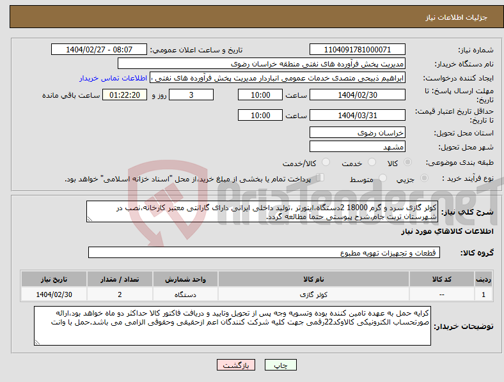
Task: Click the response deadline date 1404/02/30 field
Action: 357,95
